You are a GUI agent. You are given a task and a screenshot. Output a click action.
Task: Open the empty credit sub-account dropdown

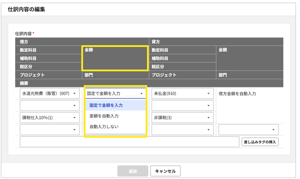pos(182,105)
